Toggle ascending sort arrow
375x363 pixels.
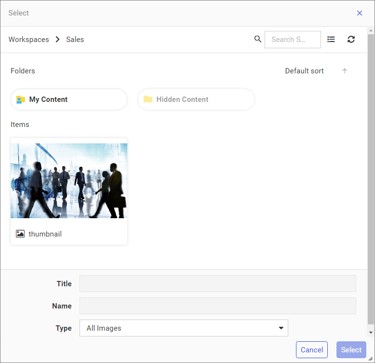(345, 71)
